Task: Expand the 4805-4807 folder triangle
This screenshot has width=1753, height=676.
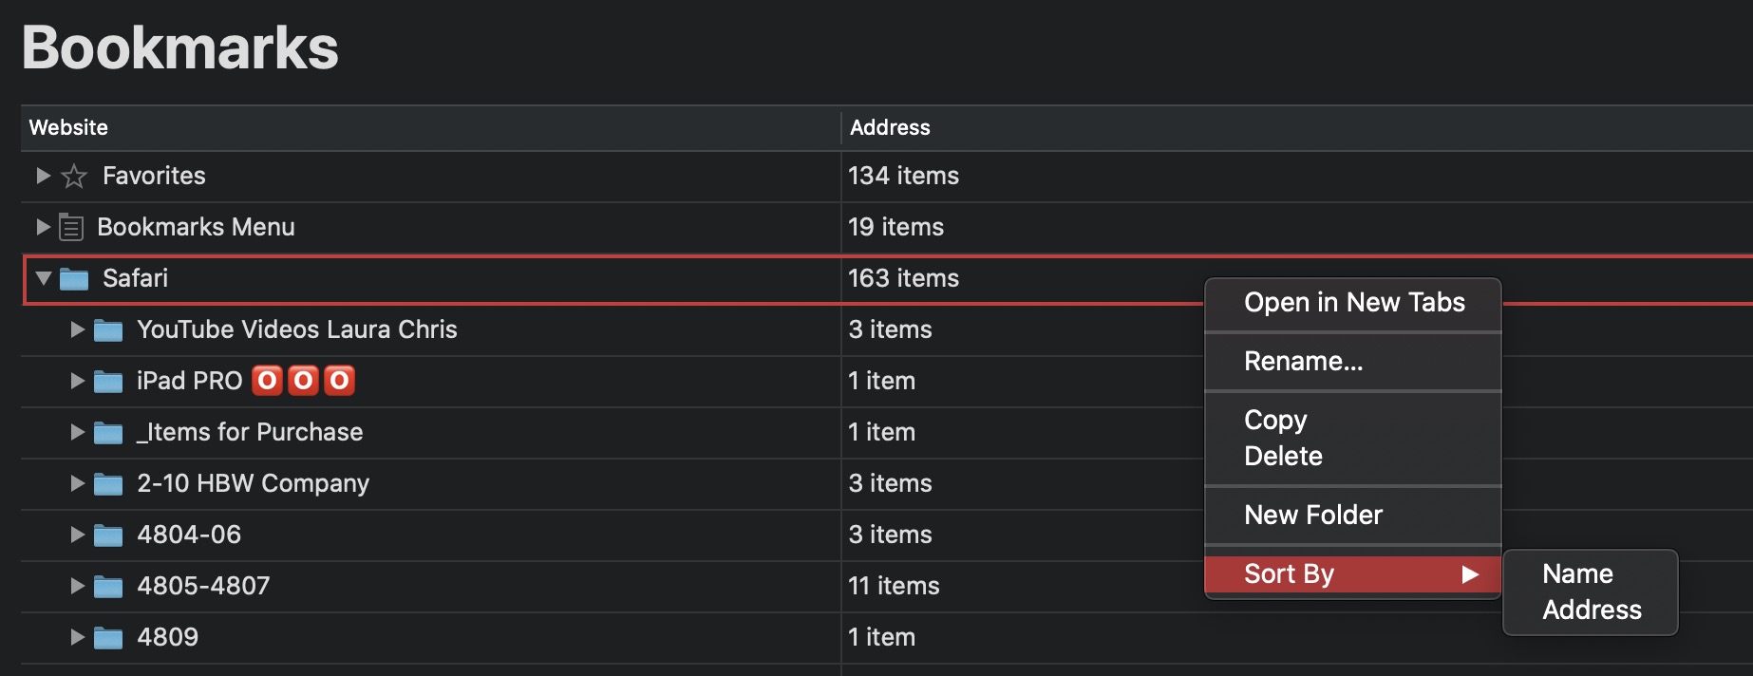Action: coord(78,586)
